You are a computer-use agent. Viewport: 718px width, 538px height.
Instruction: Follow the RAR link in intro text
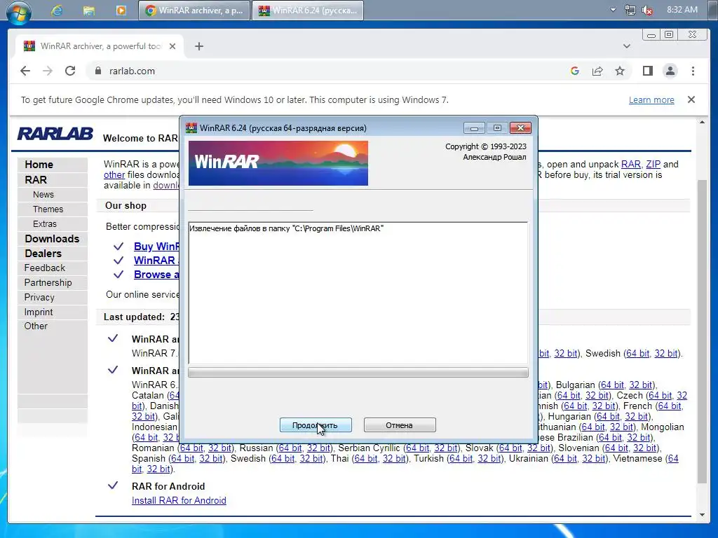630,164
